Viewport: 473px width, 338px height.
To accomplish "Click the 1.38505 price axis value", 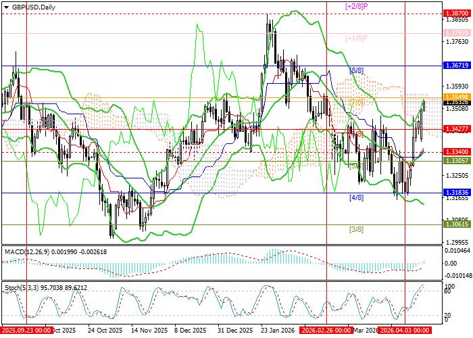I will (x=458, y=20).
